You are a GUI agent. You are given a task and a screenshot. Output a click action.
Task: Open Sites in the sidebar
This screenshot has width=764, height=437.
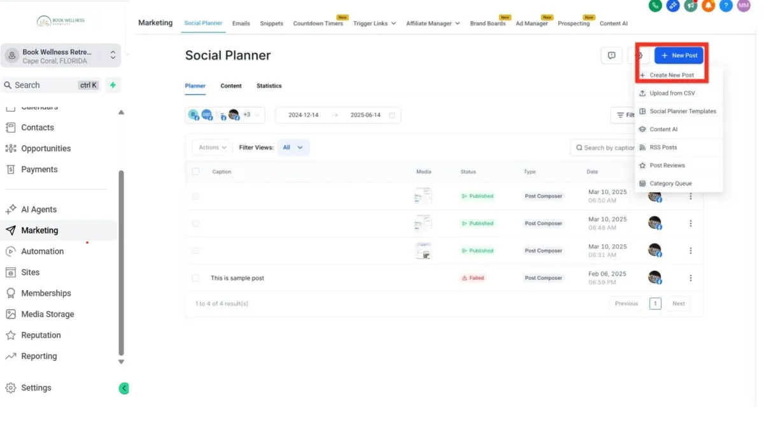coord(31,272)
